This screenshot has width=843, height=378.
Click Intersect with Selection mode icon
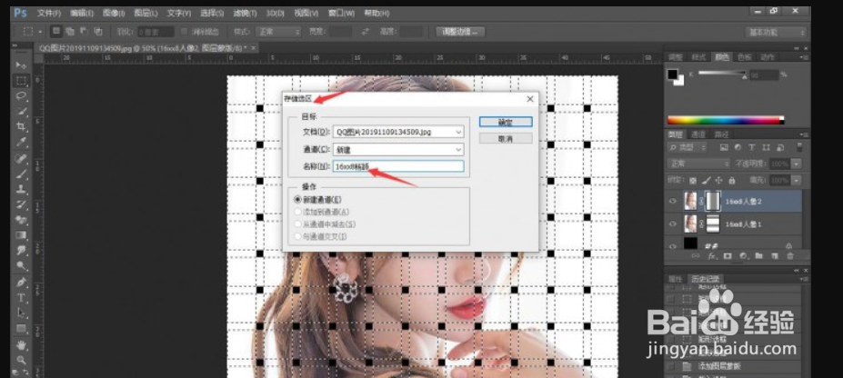98,32
